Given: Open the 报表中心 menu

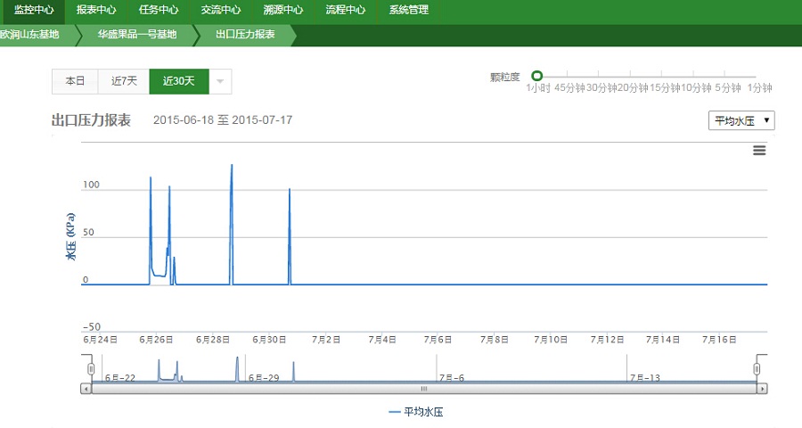Looking at the screenshot, I should pyautogui.click(x=96, y=11).
